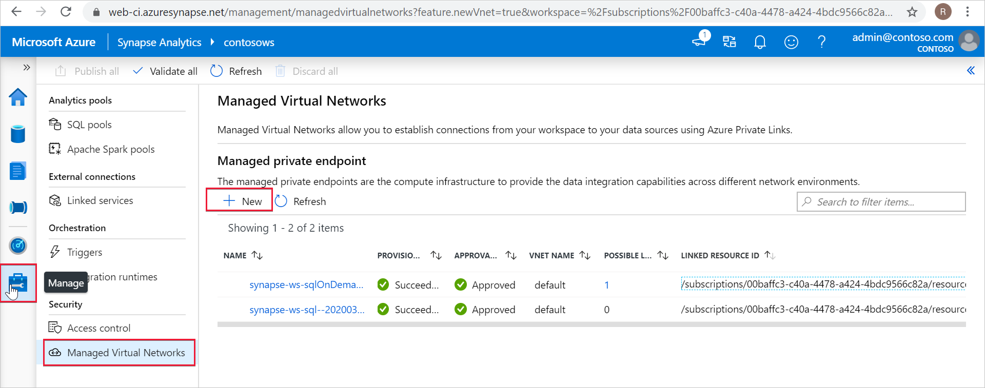Refresh the managed private endpoint list
Viewport: 985px width, 388px height.
301,201
